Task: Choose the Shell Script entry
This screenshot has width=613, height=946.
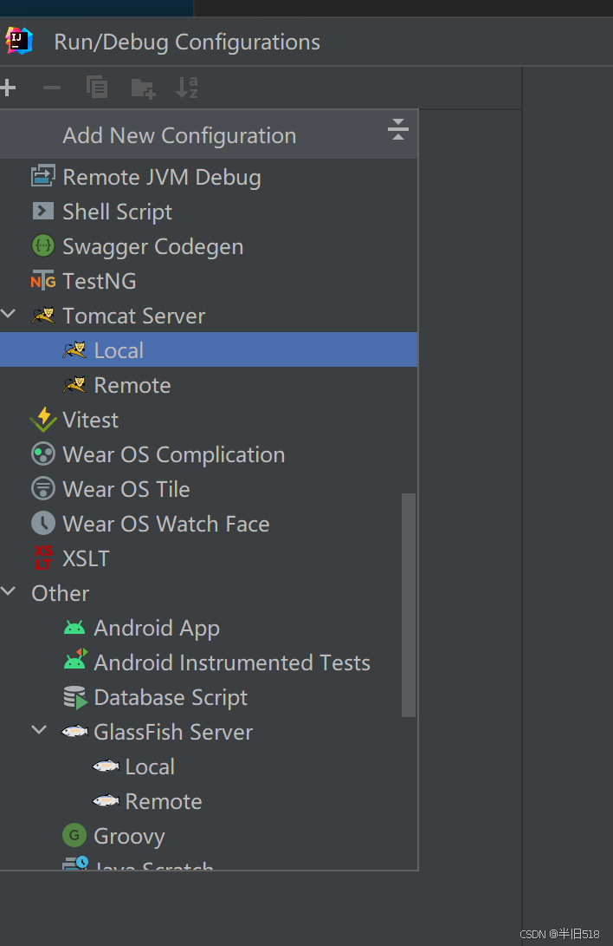Action: pos(209,212)
